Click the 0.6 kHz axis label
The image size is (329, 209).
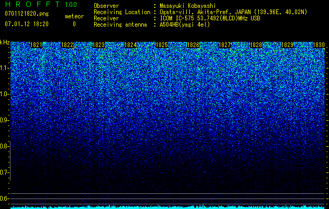[x=4, y=199]
